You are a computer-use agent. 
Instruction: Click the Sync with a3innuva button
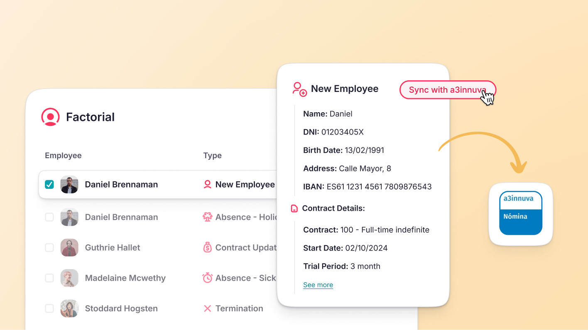coord(448,90)
